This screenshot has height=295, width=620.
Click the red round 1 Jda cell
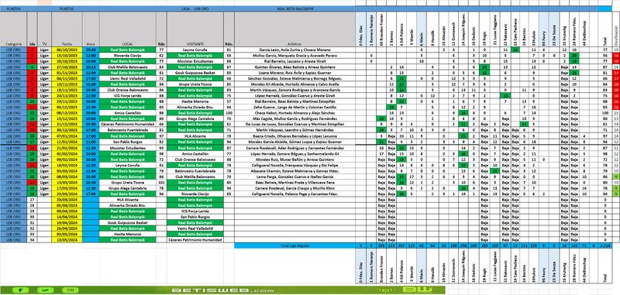click(x=32, y=50)
